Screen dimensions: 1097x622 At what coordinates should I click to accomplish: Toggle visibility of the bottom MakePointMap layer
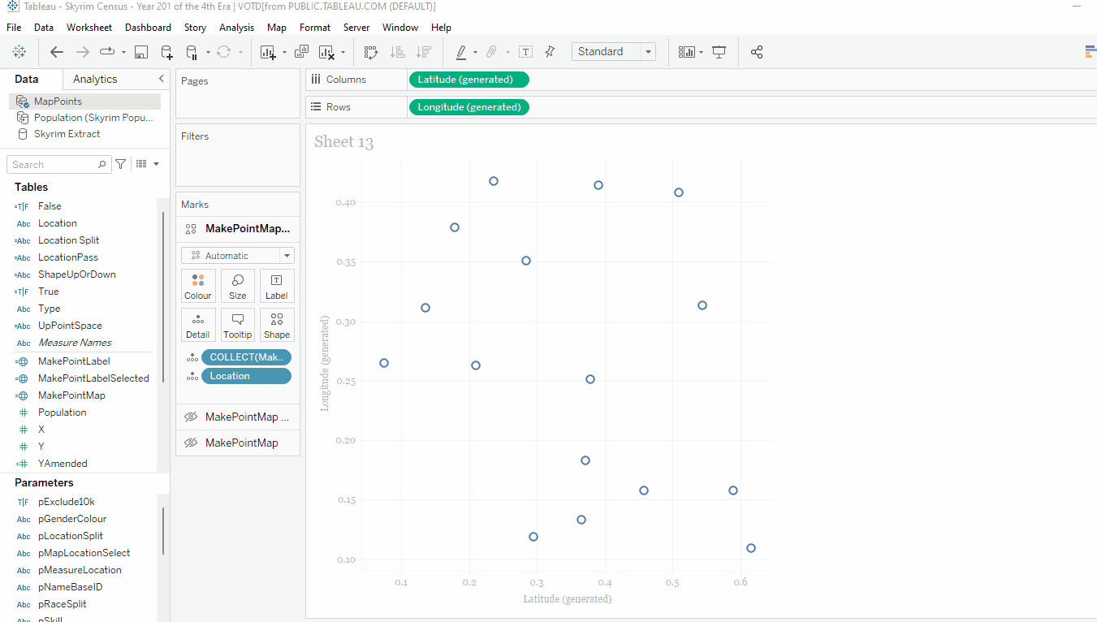click(191, 443)
